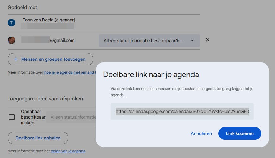Click the owner name Toon van Daele (eigenaar)

tap(49, 20)
